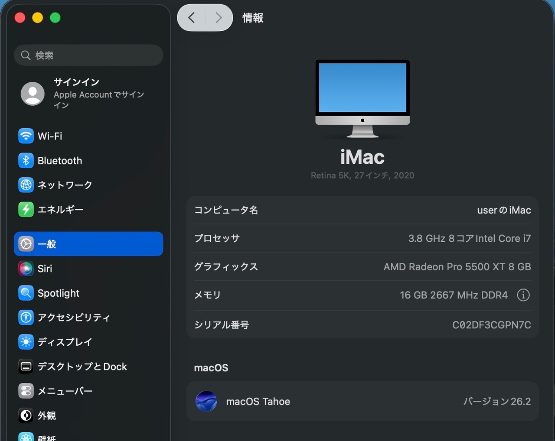Image resolution: width=555 pixels, height=441 pixels.
Task: Open Siri settings in the sidebar
Action: (88, 269)
